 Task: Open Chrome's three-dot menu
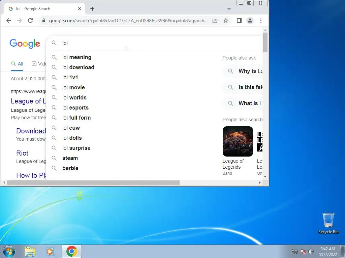(x=261, y=20)
